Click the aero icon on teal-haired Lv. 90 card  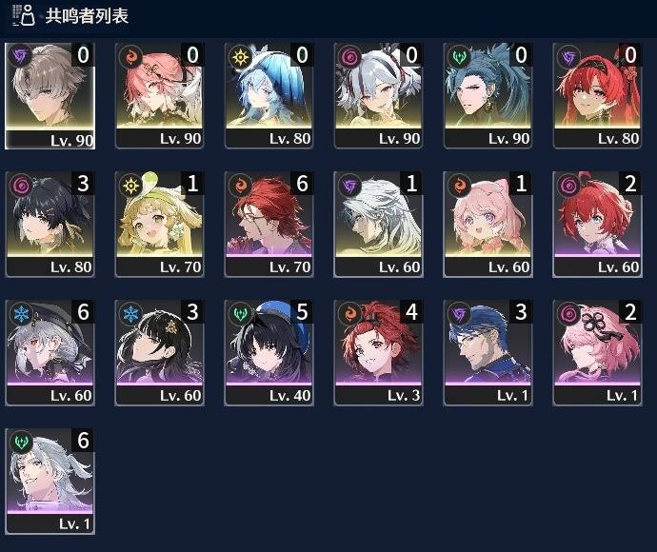point(460,56)
